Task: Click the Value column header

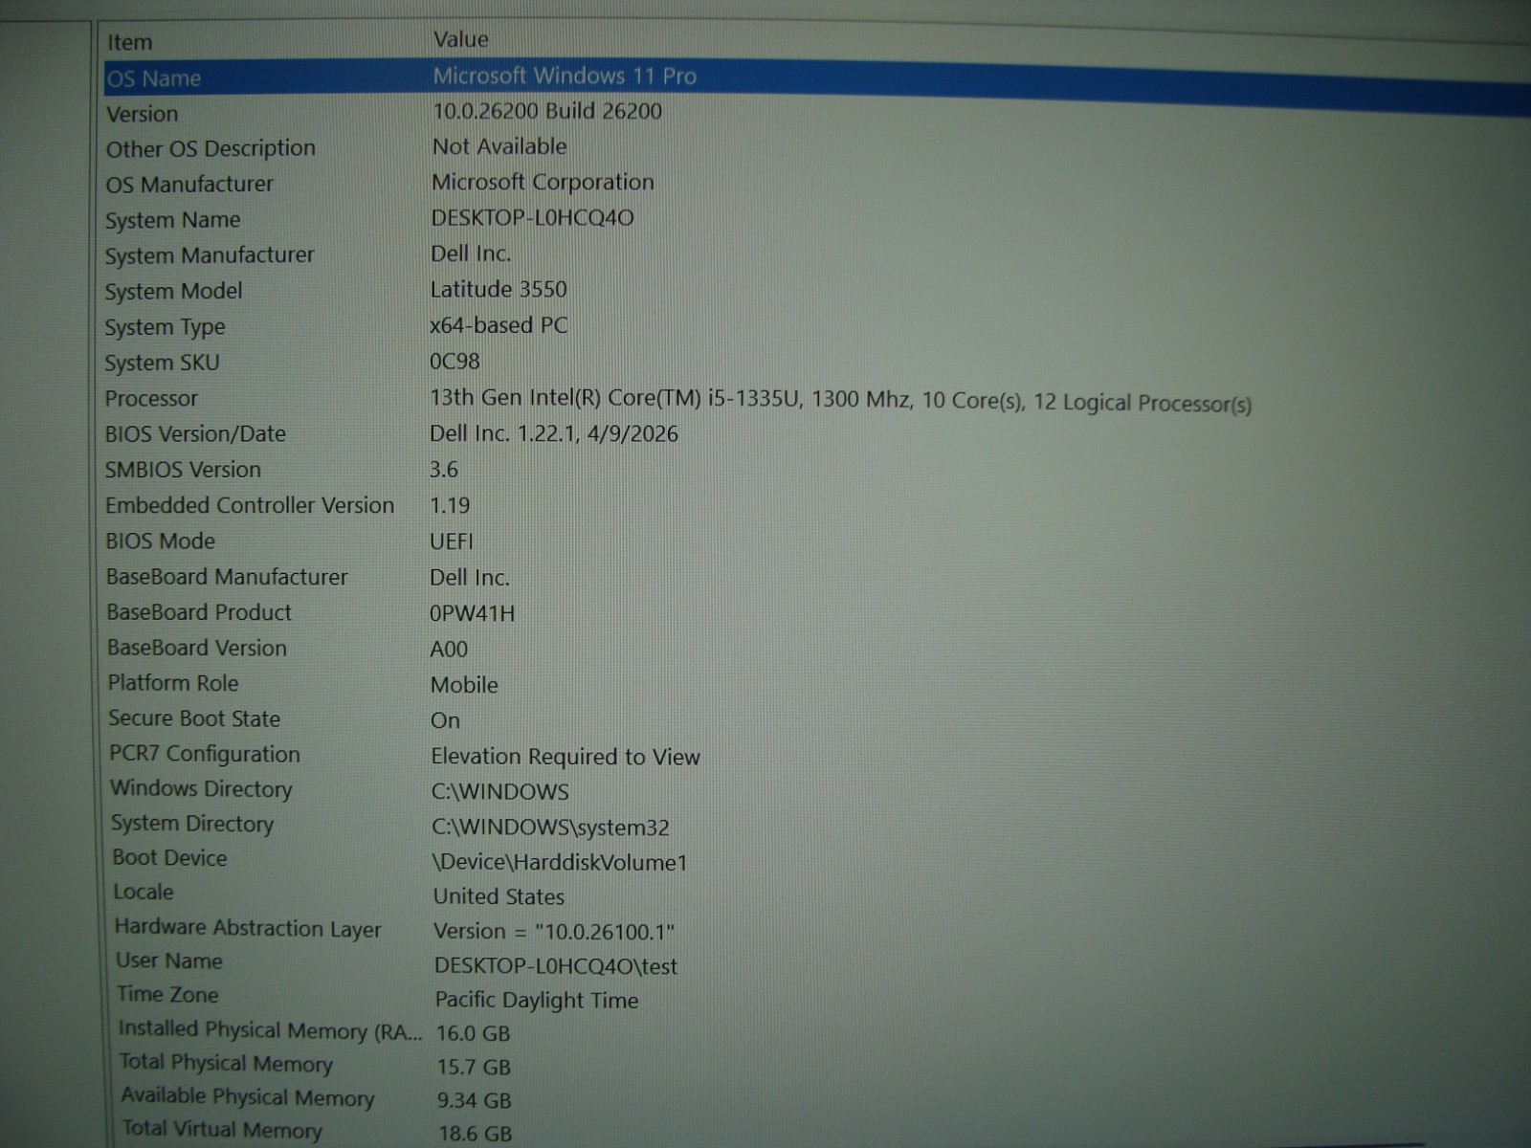Action: tap(460, 39)
